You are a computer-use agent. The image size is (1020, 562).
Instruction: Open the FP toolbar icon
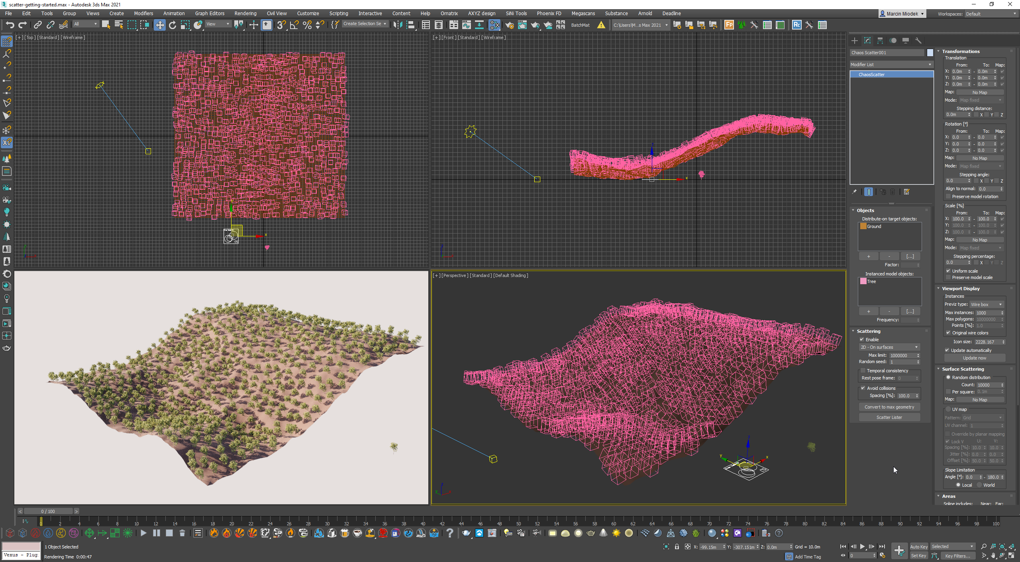(729, 25)
